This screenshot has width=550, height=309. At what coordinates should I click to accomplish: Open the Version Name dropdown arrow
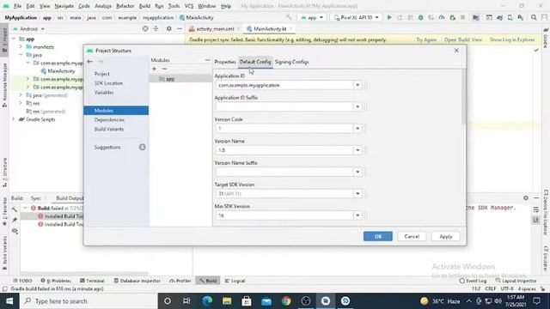(x=357, y=150)
